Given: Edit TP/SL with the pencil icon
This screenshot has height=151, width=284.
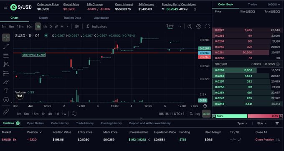Looking at the screenshot, I should [239, 140].
